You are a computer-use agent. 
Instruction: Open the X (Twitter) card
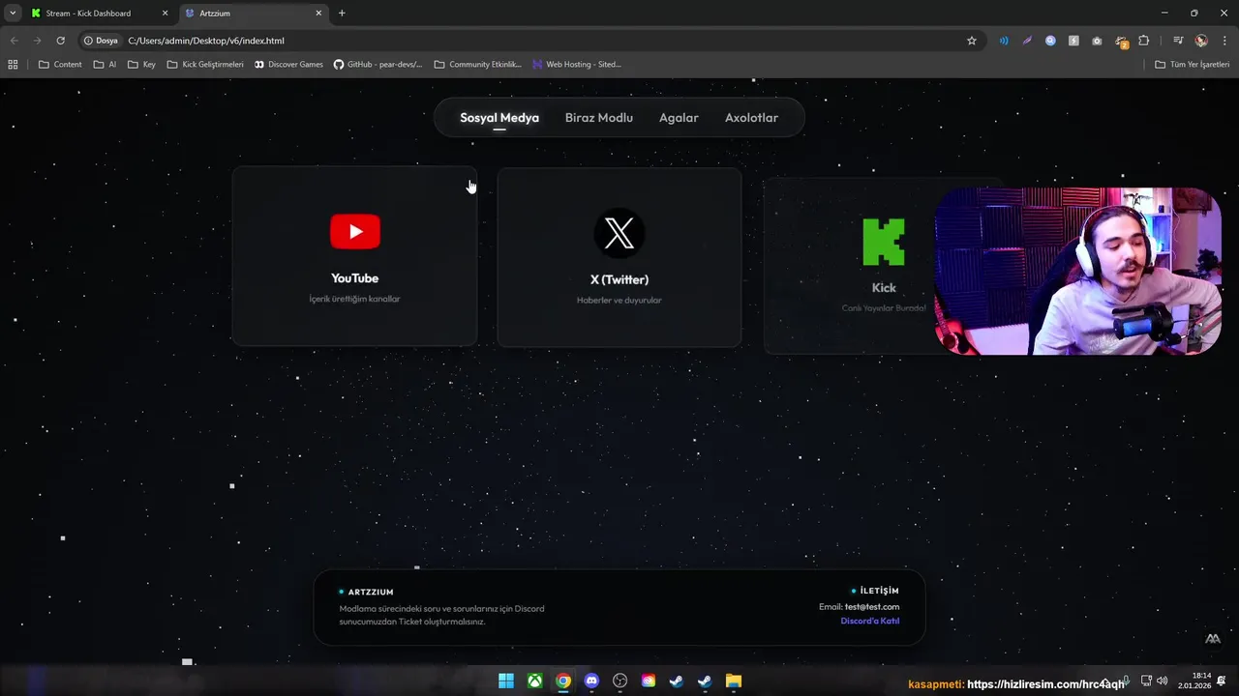[619, 257]
